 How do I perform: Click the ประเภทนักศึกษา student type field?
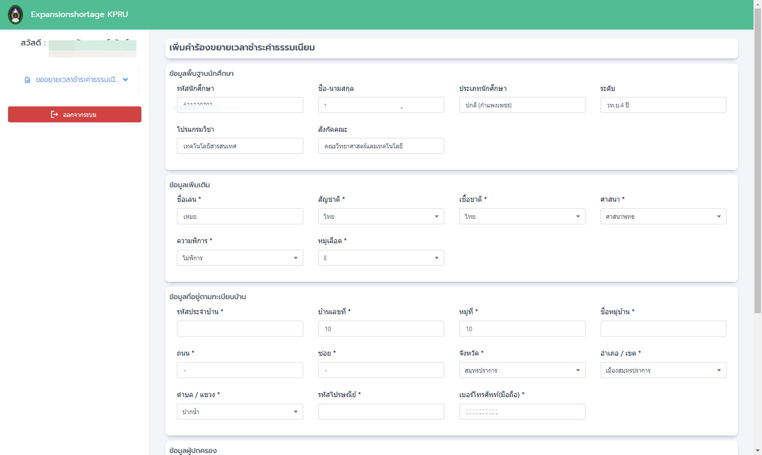pyautogui.click(x=522, y=105)
